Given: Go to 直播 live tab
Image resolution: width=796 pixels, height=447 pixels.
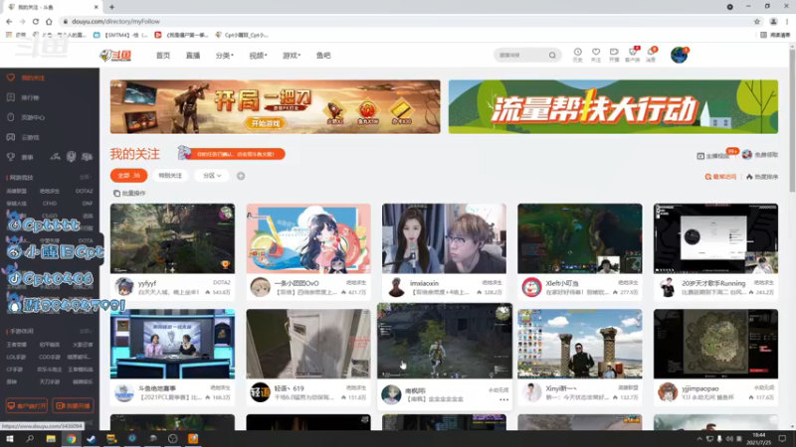Looking at the screenshot, I should tap(193, 56).
